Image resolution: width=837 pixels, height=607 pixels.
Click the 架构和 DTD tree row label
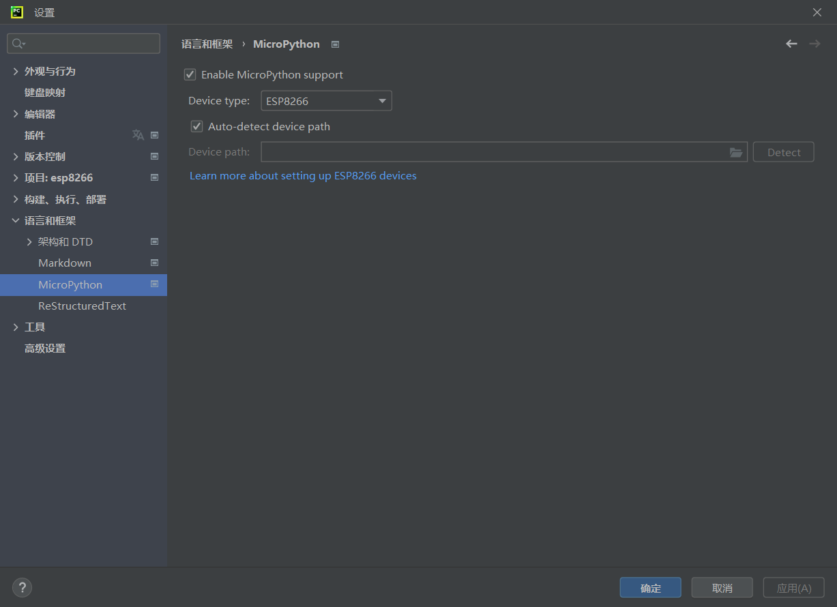65,241
